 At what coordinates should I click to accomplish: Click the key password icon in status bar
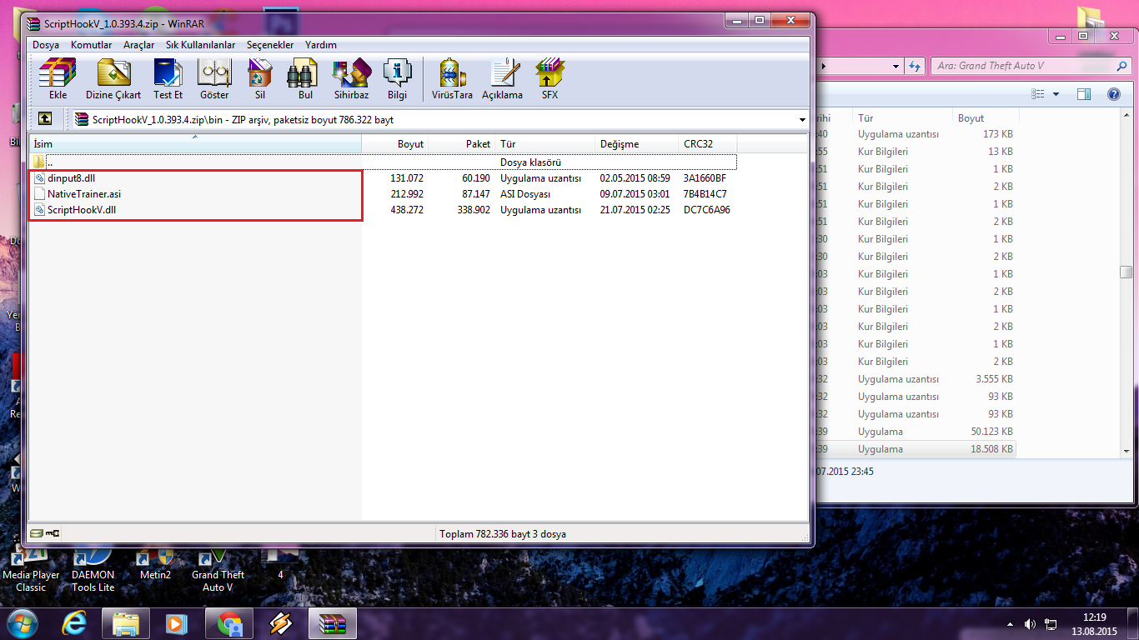pyautogui.click(x=53, y=533)
